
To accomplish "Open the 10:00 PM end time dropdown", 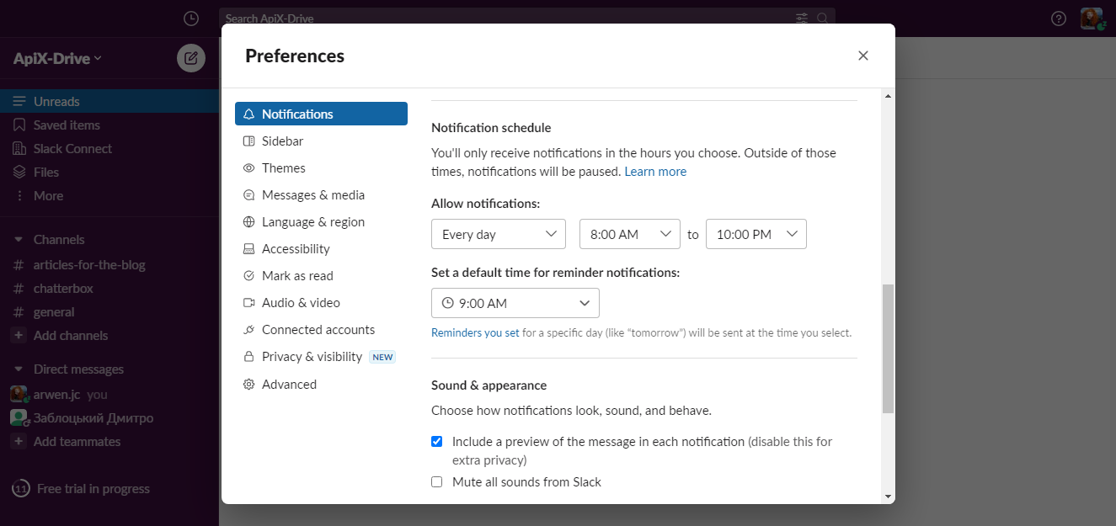I will tap(756, 234).
